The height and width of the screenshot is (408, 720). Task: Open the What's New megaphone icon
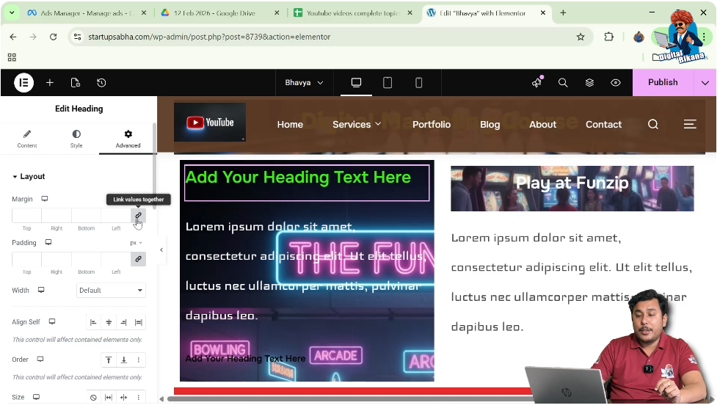(537, 83)
